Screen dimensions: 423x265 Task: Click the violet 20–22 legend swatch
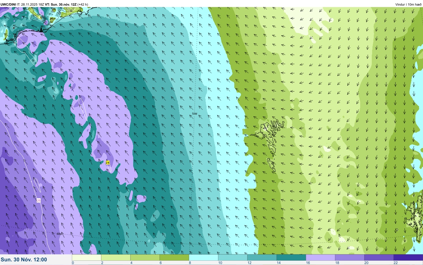(x=379, y=257)
